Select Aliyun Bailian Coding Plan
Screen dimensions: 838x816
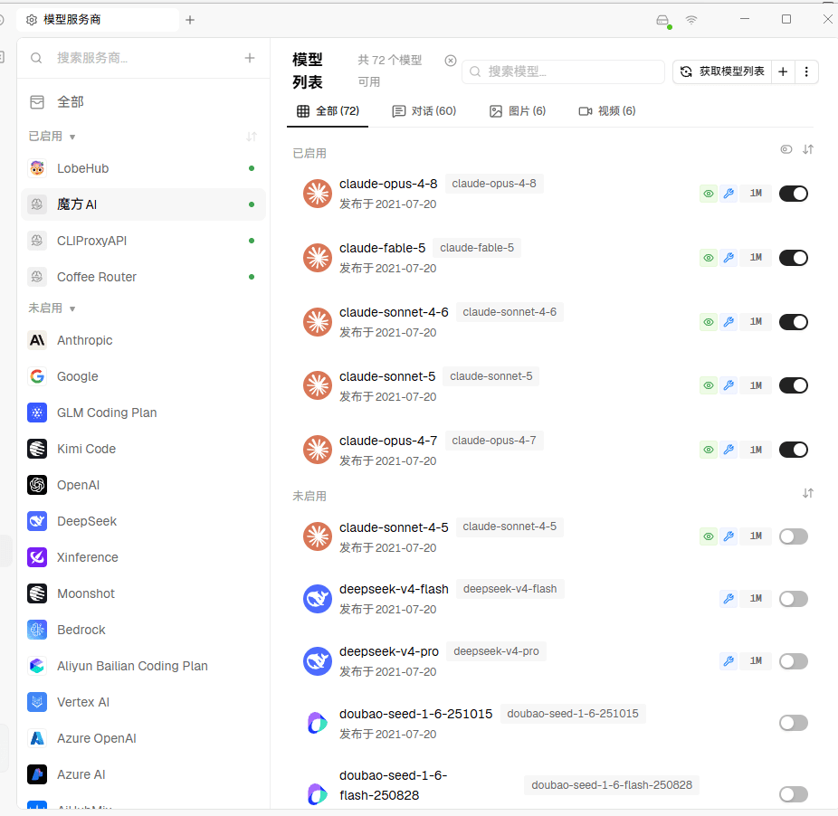click(143, 667)
